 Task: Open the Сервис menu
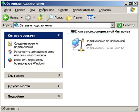(x=63, y=10)
